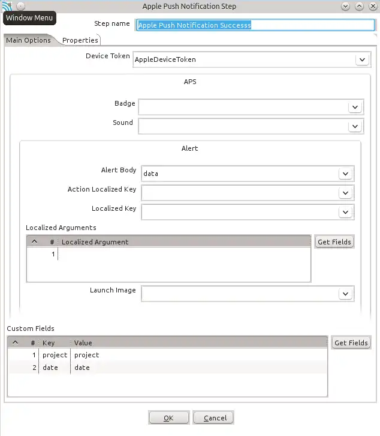
Task: Click row number 2 in Custom Fields
Action: pyautogui.click(x=34, y=368)
